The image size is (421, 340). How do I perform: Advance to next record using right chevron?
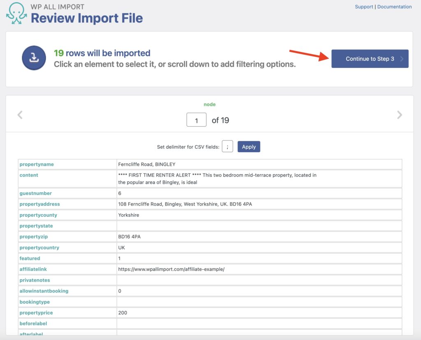pyautogui.click(x=399, y=115)
